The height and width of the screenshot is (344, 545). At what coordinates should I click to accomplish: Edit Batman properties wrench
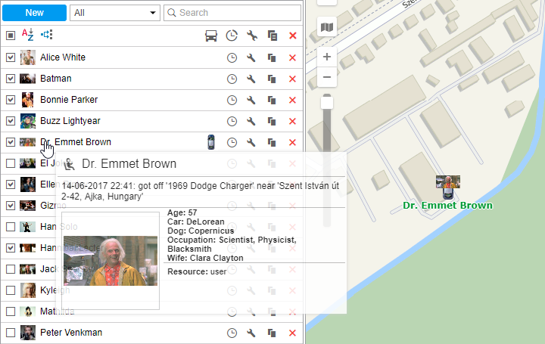251,79
